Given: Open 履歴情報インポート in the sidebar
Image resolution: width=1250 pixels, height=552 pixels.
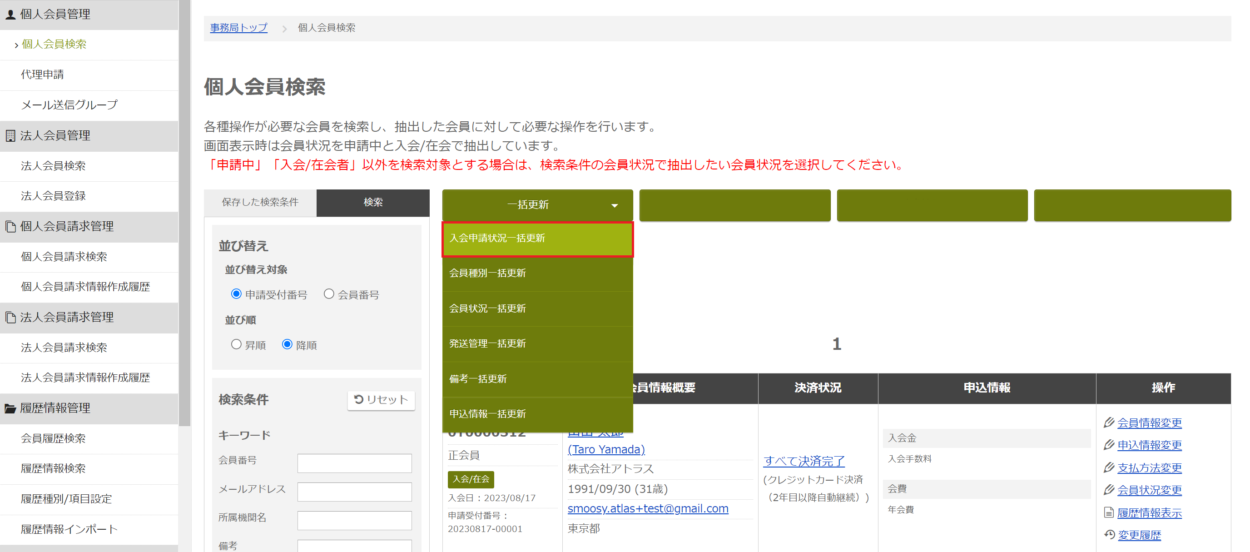Looking at the screenshot, I should point(69,529).
